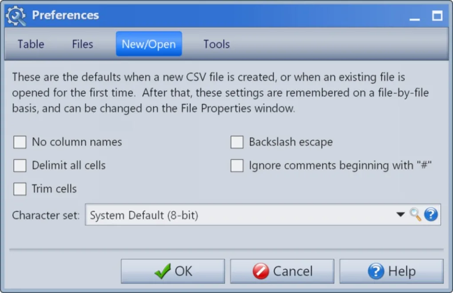The image size is (453, 293).
Task: Toggle Ignore comments beginning with "#"
Action: (x=237, y=166)
